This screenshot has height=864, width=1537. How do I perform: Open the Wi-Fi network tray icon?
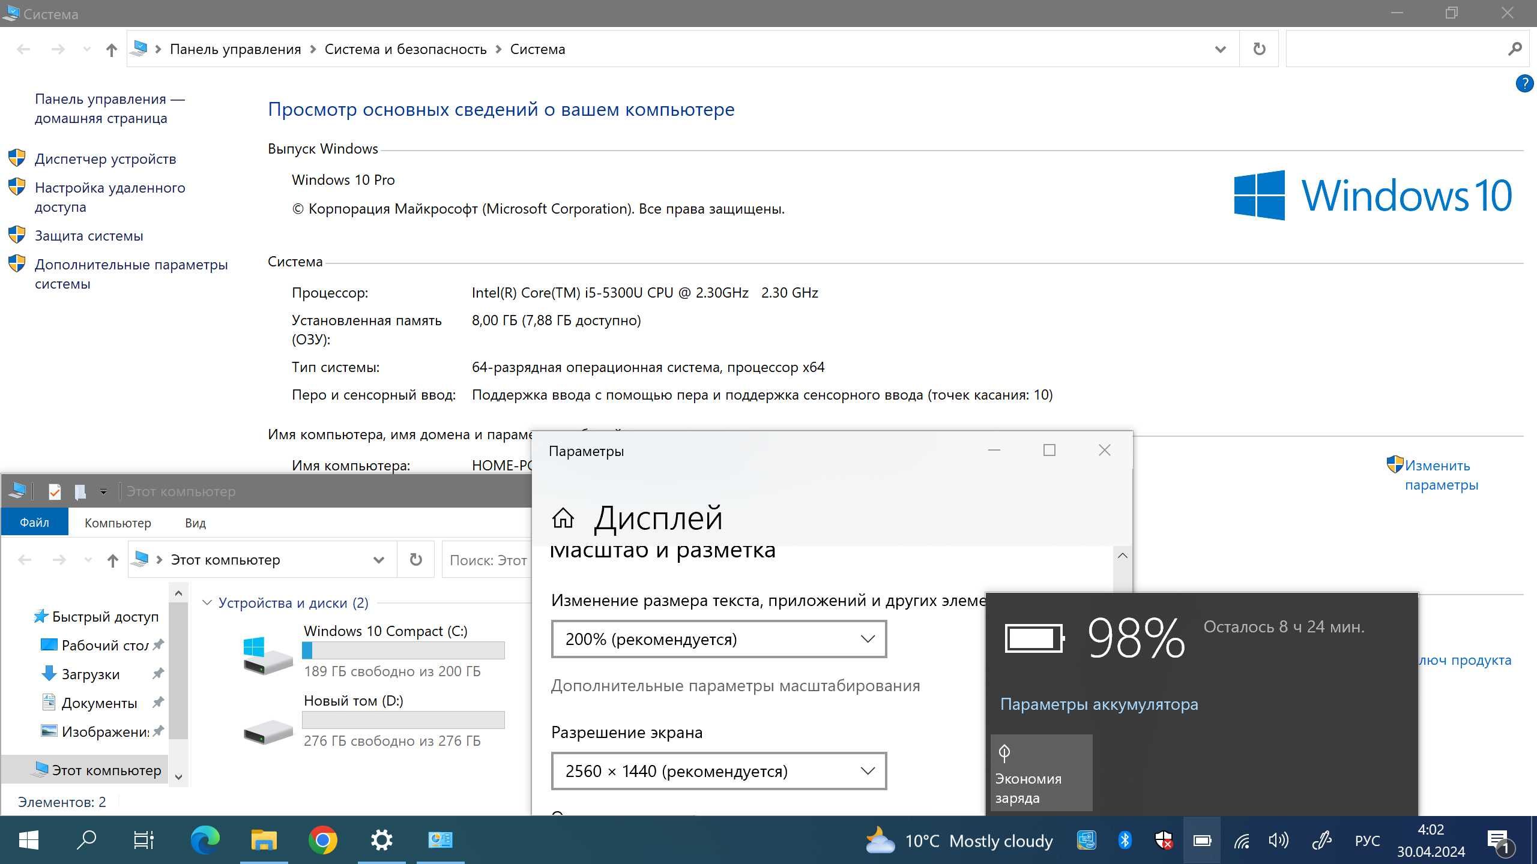click(1242, 841)
